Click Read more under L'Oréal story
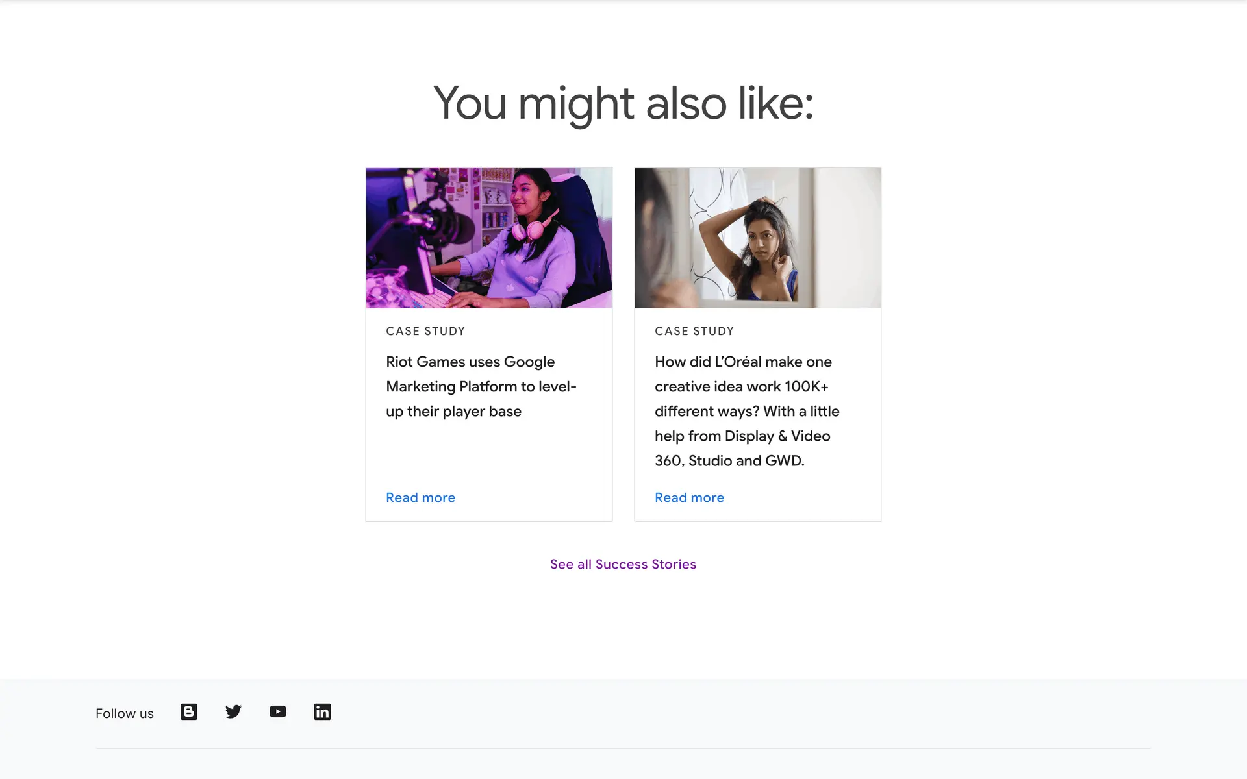Image resolution: width=1247 pixels, height=779 pixels. click(689, 497)
